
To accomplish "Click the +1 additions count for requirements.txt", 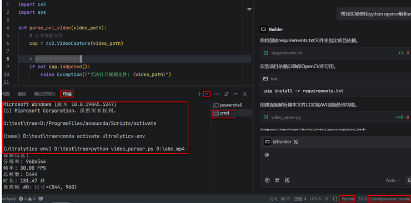I will pyautogui.click(x=401, y=53).
